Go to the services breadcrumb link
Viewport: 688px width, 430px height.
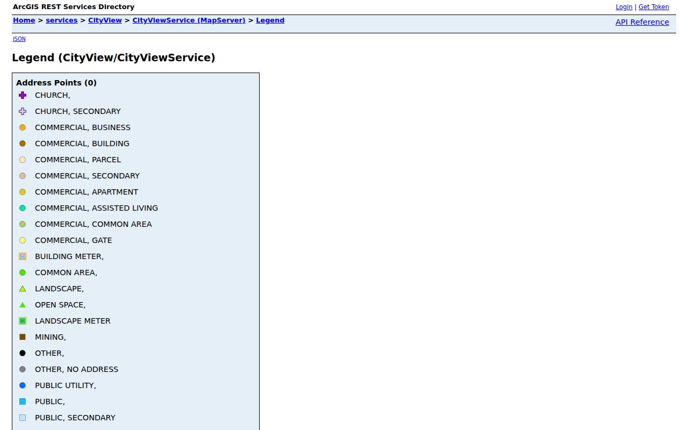coord(62,20)
